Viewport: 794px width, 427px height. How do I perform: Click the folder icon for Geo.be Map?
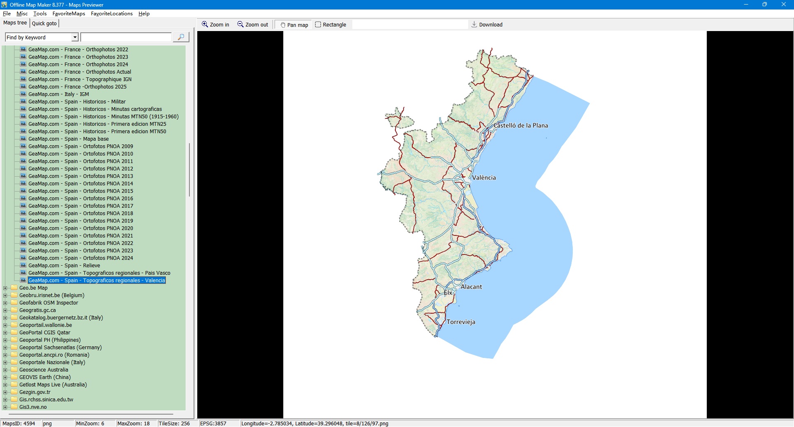(14, 288)
